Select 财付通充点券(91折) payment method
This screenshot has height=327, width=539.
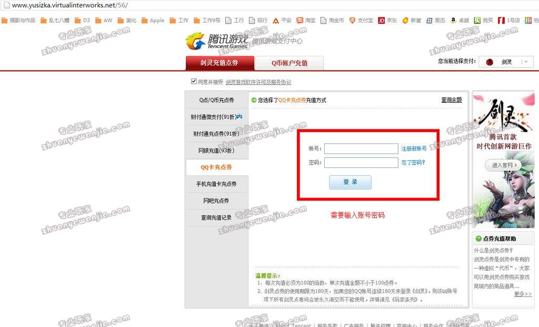(x=216, y=134)
